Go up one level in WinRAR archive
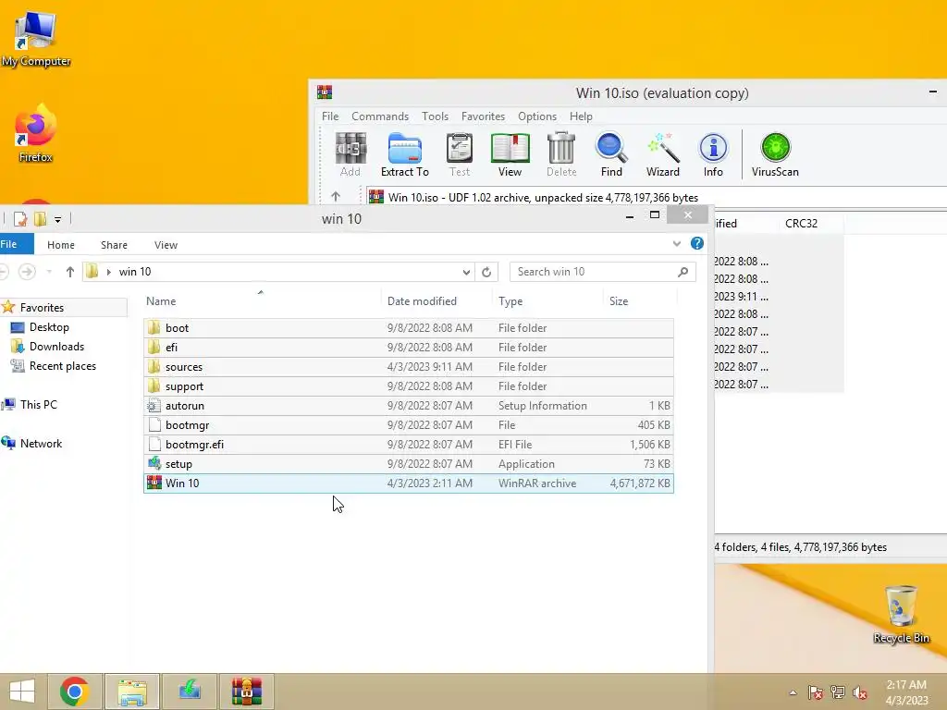This screenshot has height=710, width=947. point(336,196)
